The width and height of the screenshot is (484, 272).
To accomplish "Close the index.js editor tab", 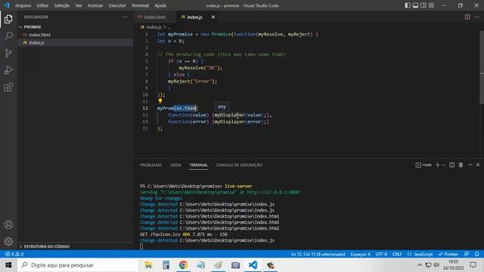I will [x=213, y=17].
